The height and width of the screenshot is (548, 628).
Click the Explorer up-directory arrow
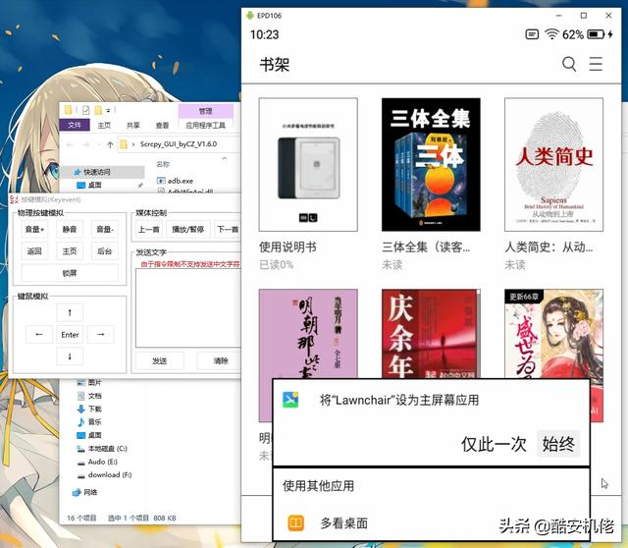pos(110,144)
